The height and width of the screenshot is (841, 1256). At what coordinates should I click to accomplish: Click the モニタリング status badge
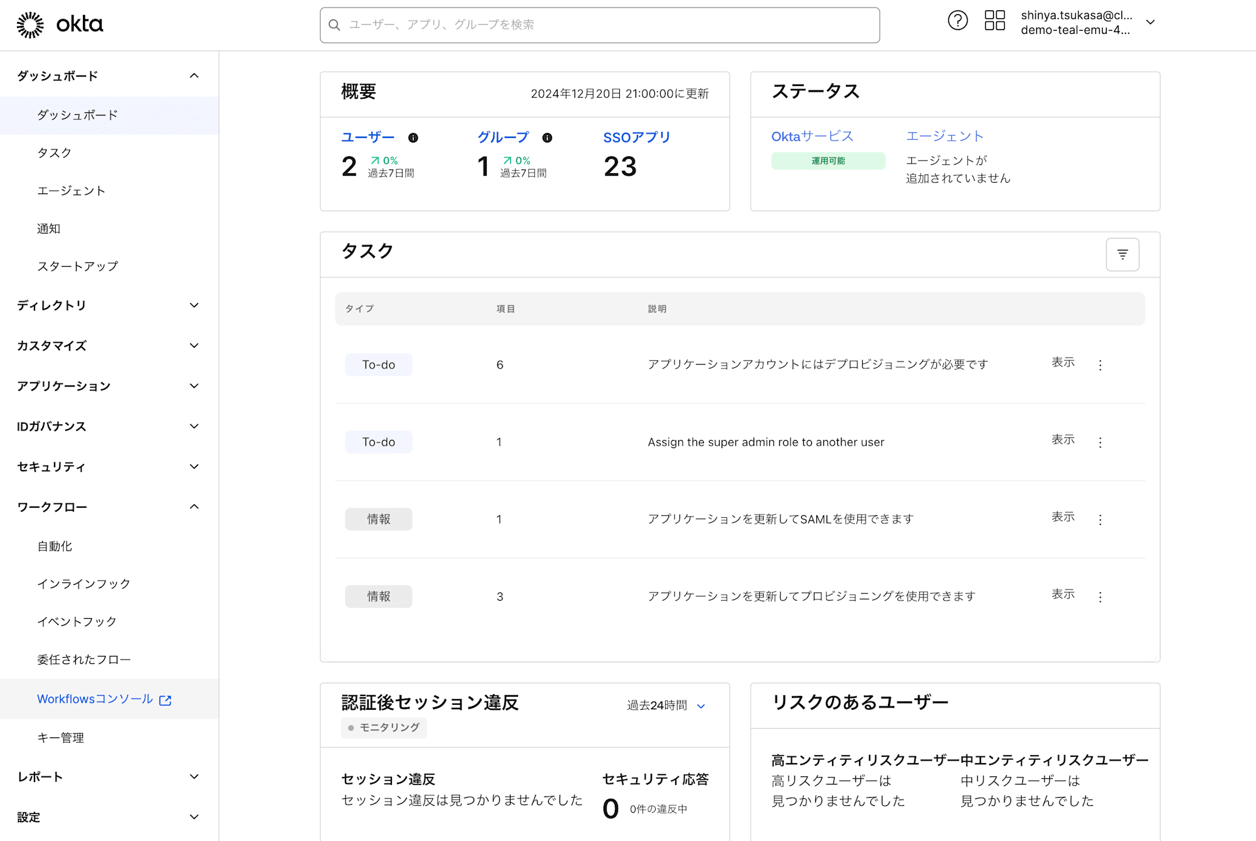pyautogui.click(x=384, y=727)
